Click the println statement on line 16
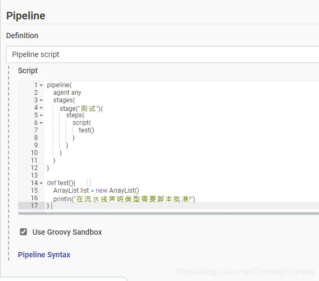 pyautogui.click(x=124, y=199)
